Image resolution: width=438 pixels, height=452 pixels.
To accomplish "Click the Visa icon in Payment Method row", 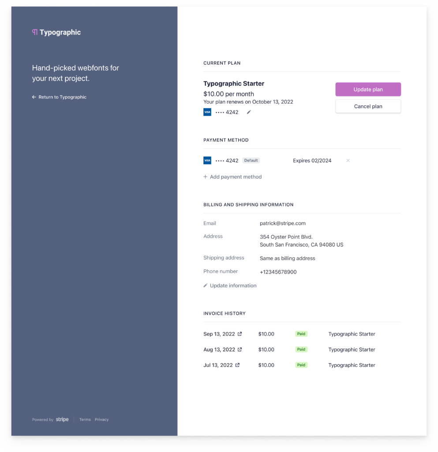I will pos(207,161).
